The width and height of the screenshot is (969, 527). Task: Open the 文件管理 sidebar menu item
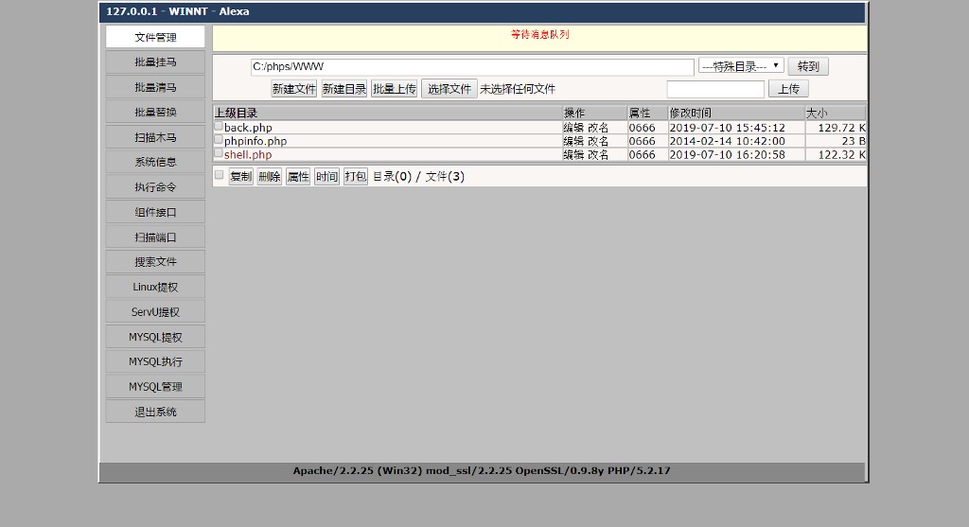(x=155, y=37)
